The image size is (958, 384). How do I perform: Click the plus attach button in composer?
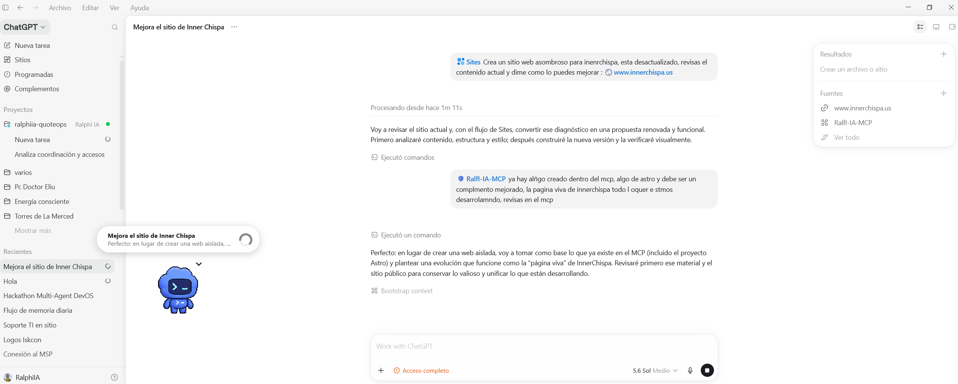pos(381,370)
